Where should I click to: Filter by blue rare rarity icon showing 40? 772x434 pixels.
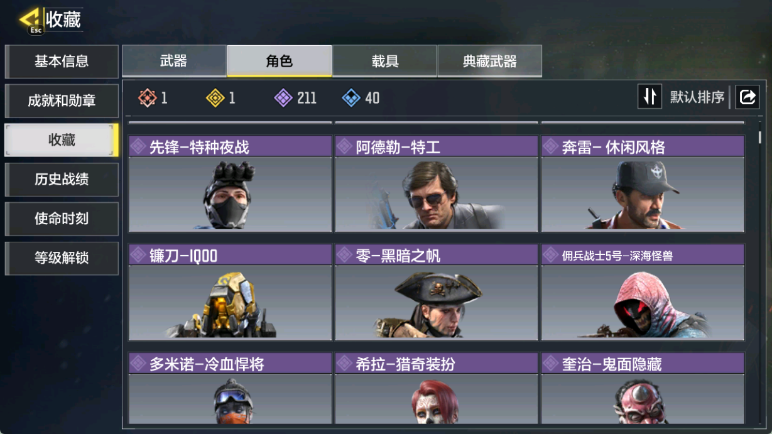point(351,97)
